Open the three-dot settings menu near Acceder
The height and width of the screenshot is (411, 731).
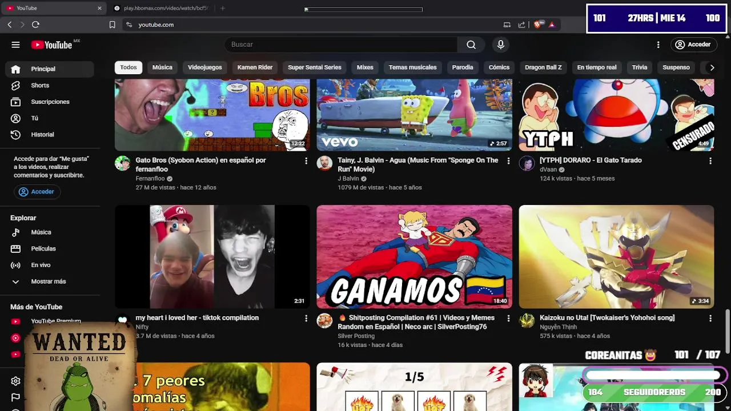click(x=658, y=45)
